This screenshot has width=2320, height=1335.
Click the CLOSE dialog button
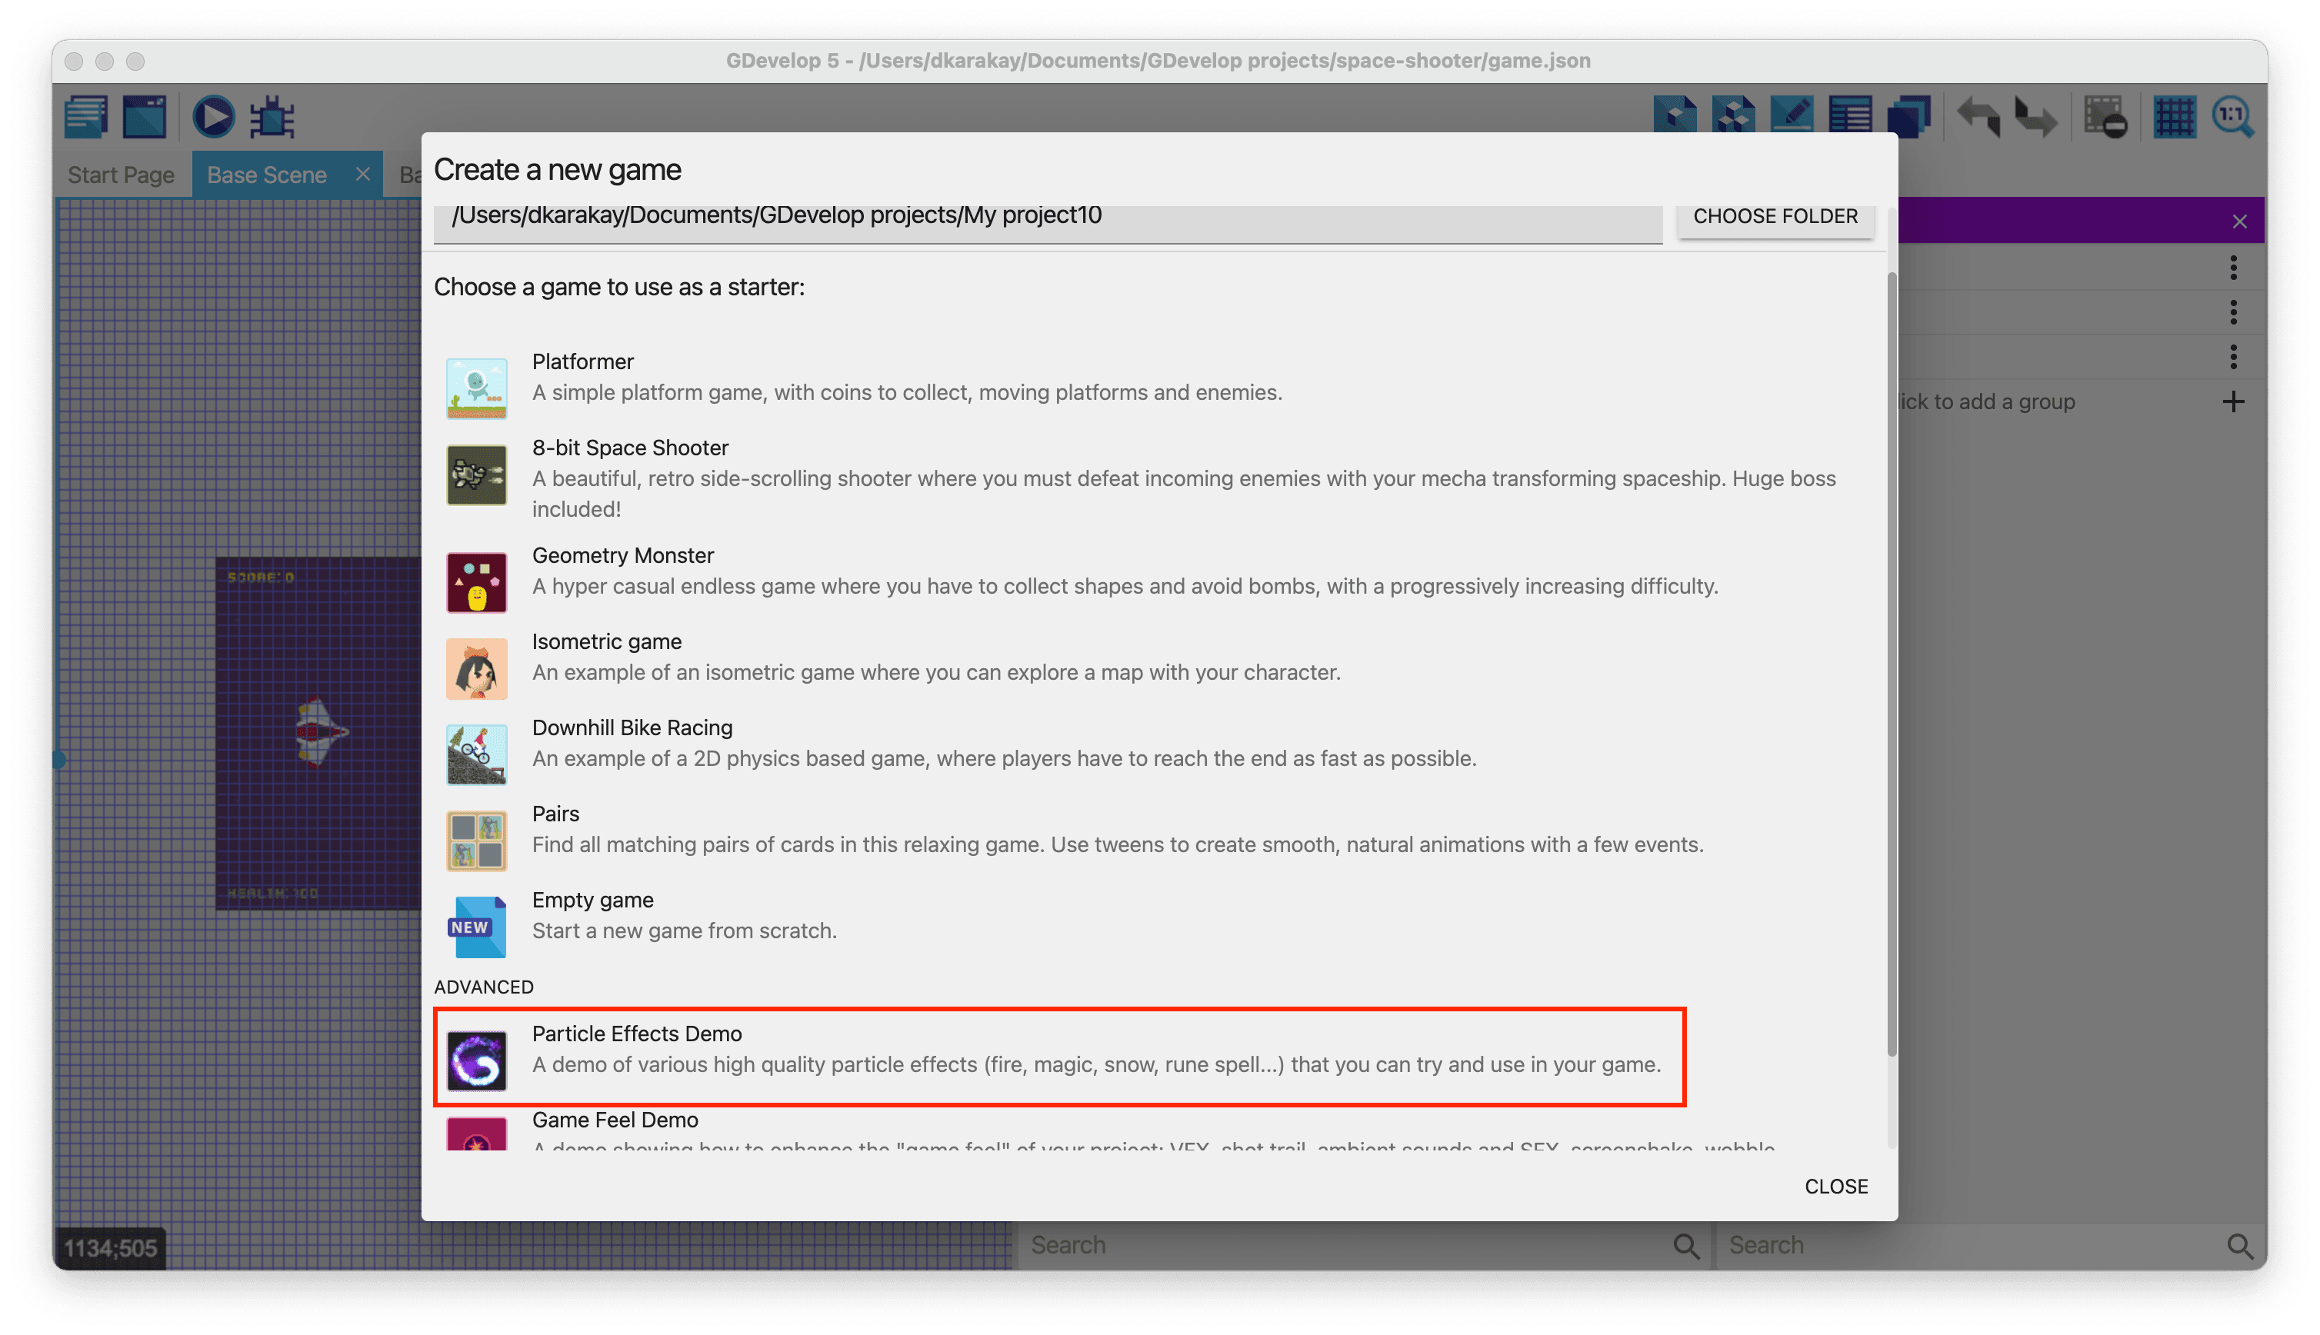1836,1187
